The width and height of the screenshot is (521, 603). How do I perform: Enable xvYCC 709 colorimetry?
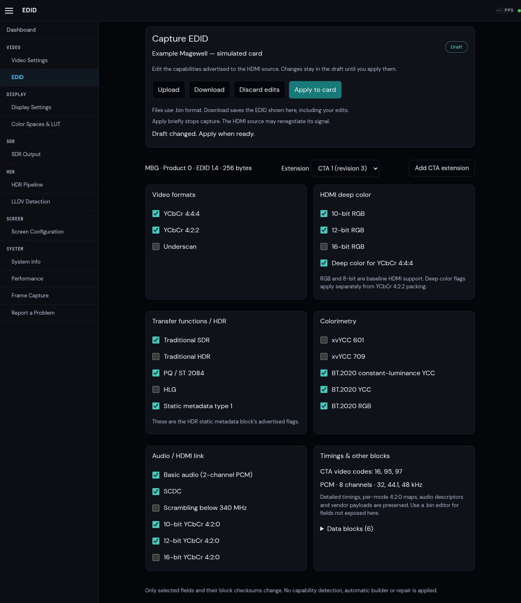pyautogui.click(x=324, y=357)
